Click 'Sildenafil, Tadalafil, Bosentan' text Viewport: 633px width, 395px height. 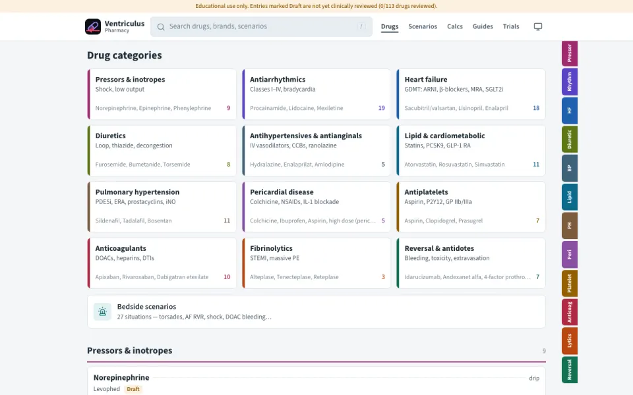pos(133,221)
